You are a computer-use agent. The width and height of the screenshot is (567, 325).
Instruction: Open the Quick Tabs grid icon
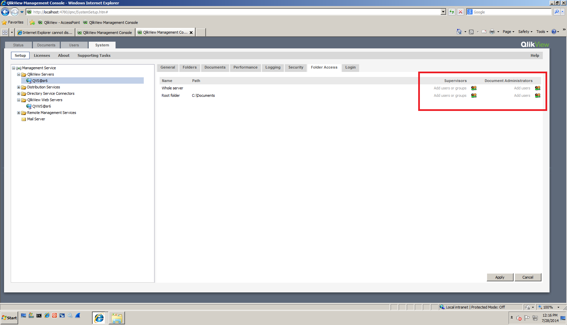pyautogui.click(x=5, y=32)
